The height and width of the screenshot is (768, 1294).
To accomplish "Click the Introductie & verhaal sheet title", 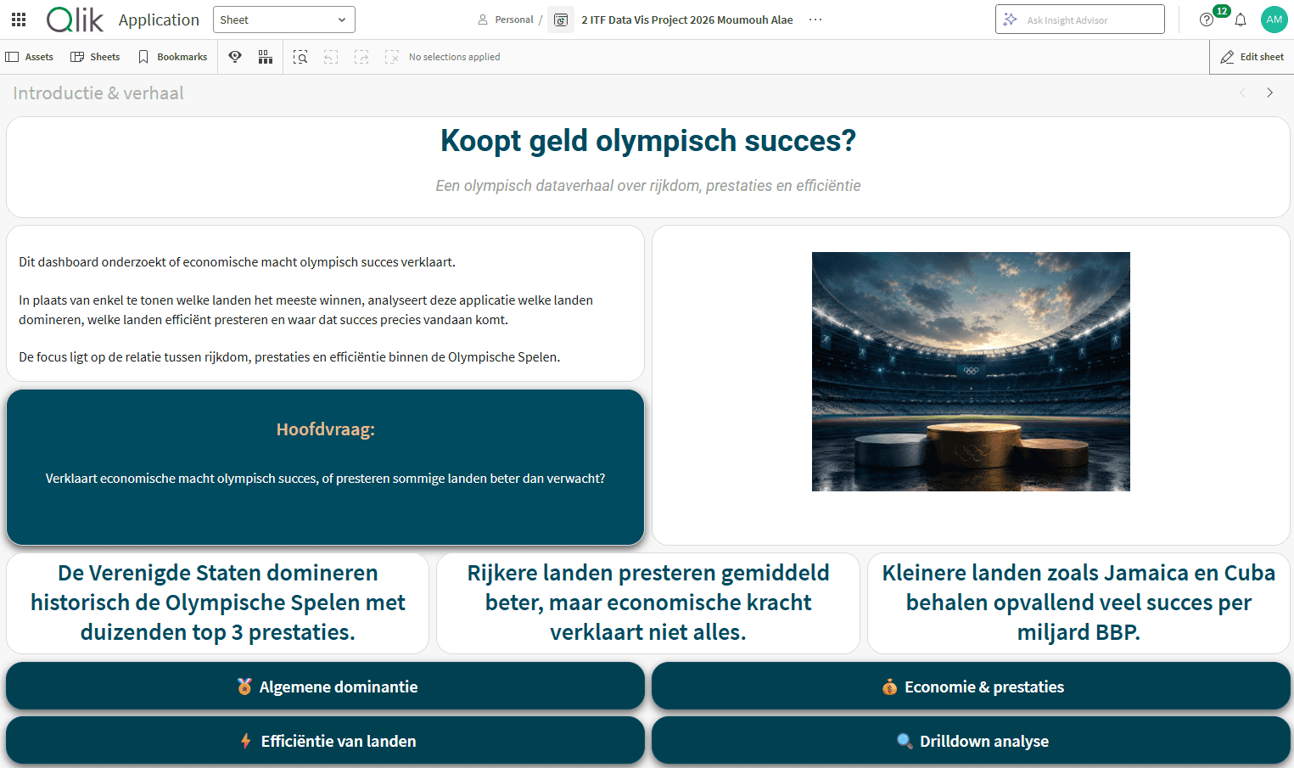I will (x=98, y=93).
